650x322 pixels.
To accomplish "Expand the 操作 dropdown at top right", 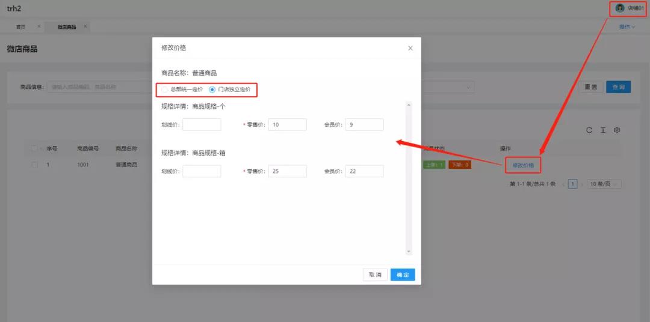I will click(x=627, y=27).
